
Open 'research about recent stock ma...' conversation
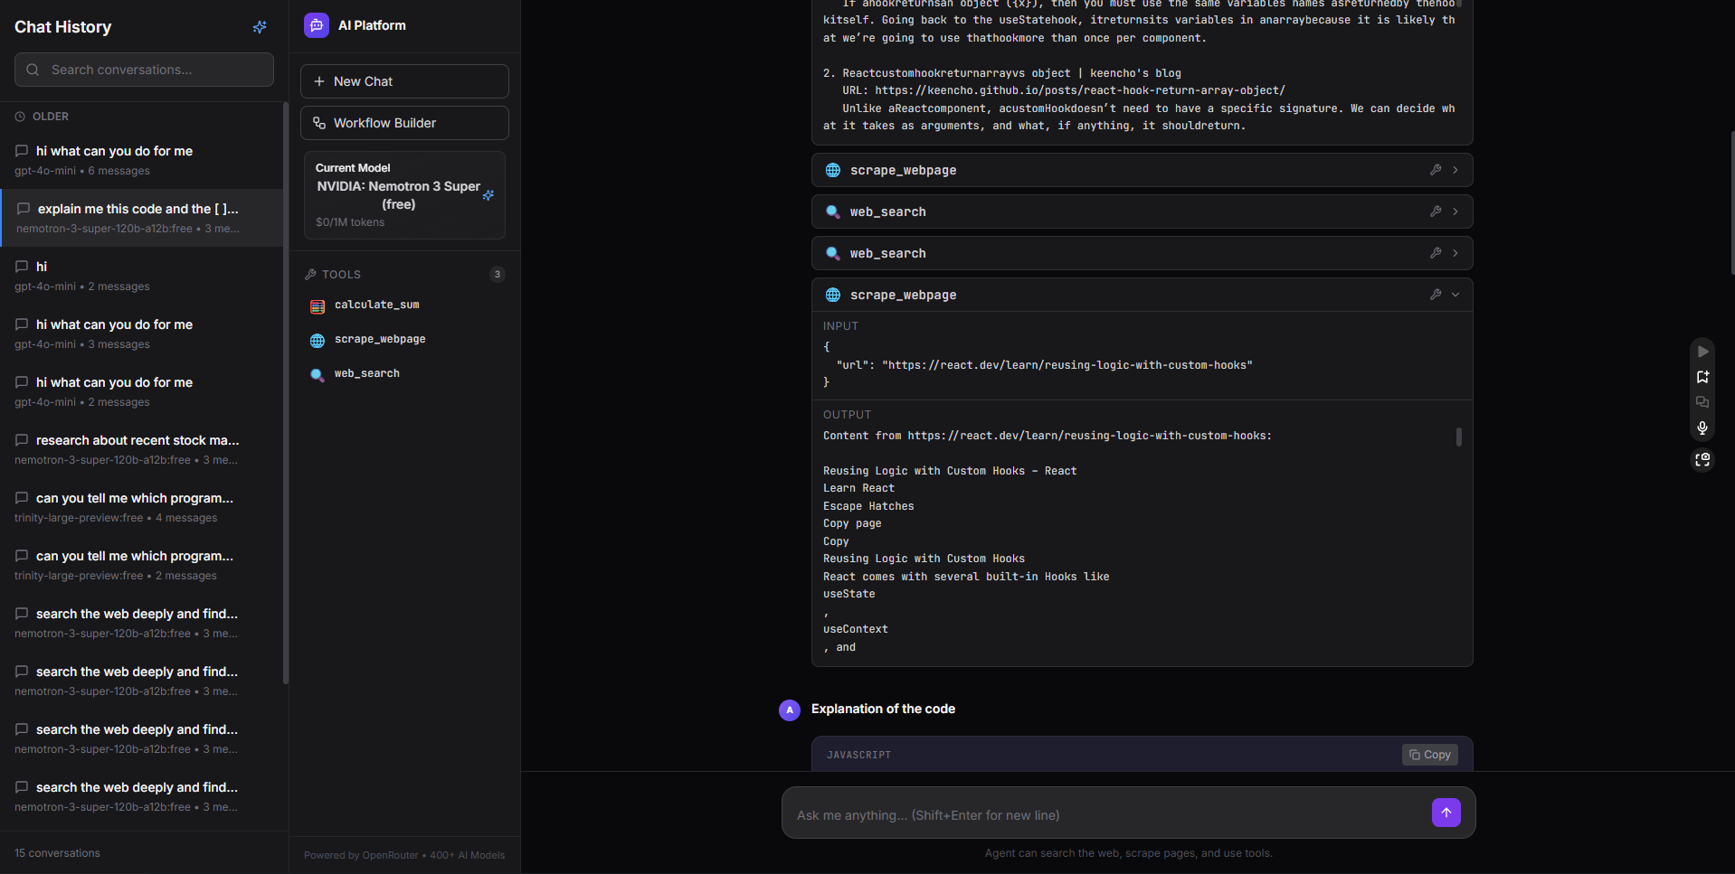(142, 449)
